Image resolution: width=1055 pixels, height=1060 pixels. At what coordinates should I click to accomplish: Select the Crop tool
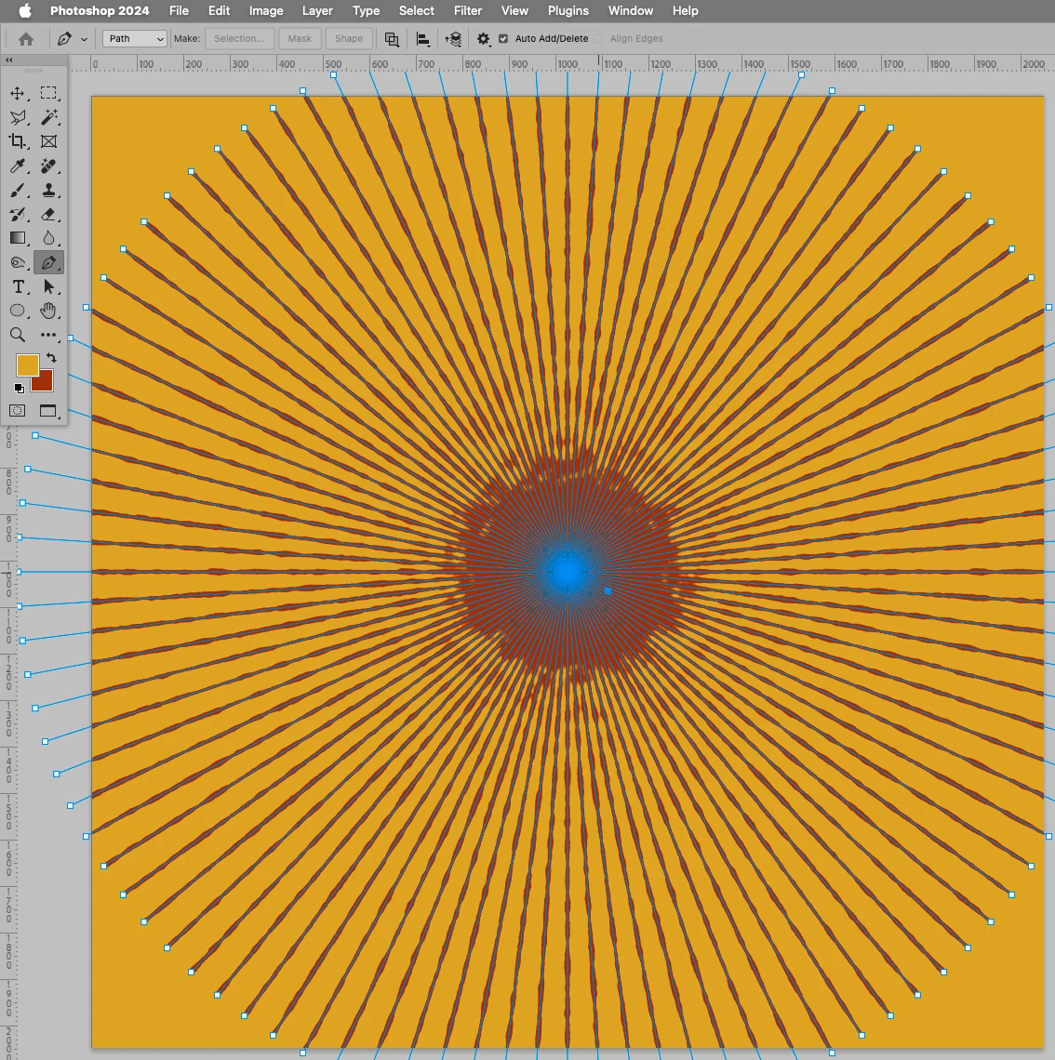coord(18,141)
